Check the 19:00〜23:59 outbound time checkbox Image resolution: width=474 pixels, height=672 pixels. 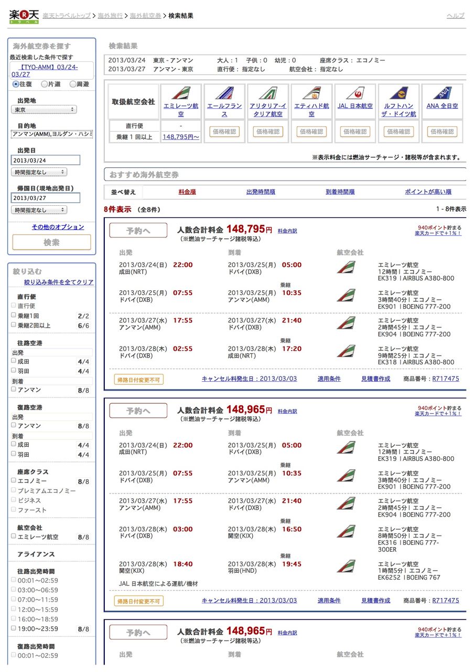(x=14, y=628)
